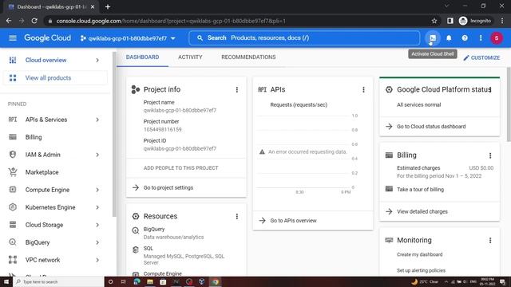This screenshot has height=287, width=511.
Task: Expand the IAM & Admin submenu arrow
Action: click(97, 155)
